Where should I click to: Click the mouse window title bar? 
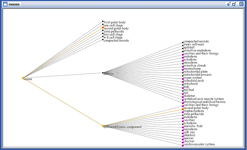coord(123,4)
